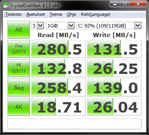Image resolution: width=149 pixels, height=135 pixels.
Task: Open the test count dropdown showing 3
Action: [x=38, y=25]
